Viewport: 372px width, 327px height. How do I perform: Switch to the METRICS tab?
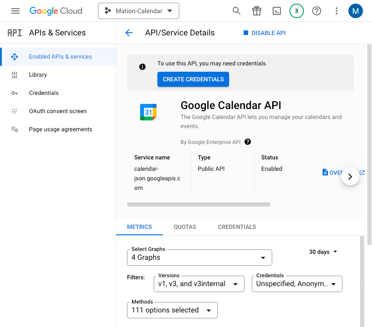[x=140, y=227]
